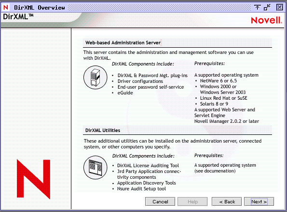Click 'Novell iManager 2.0.2 or later' text
This screenshot has width=287, height=212.
point(227,121)
